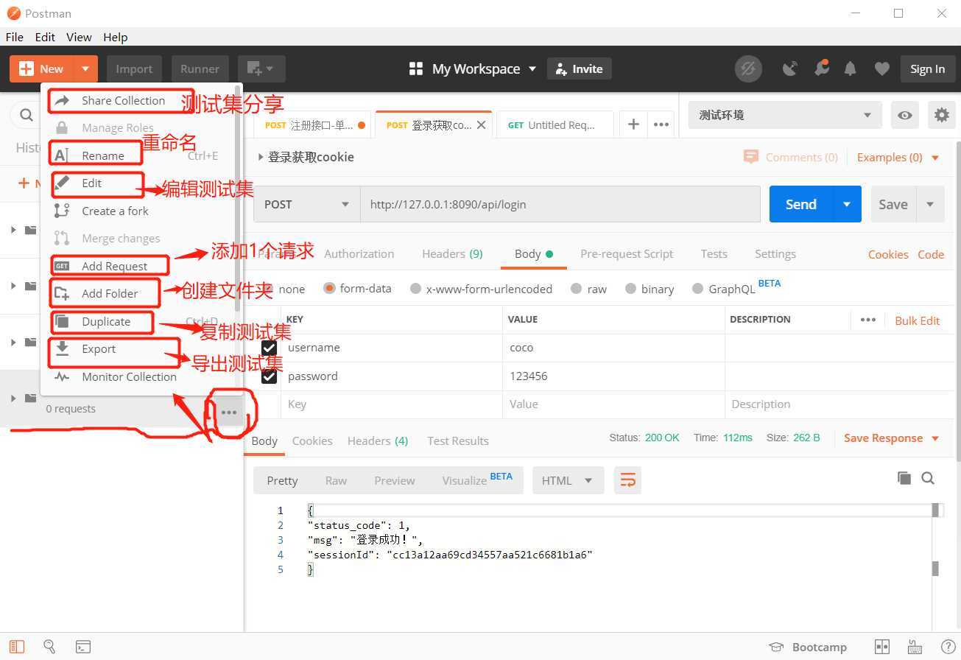Open the wrench settings icon

pyautogui.click(x=821, y=68)
